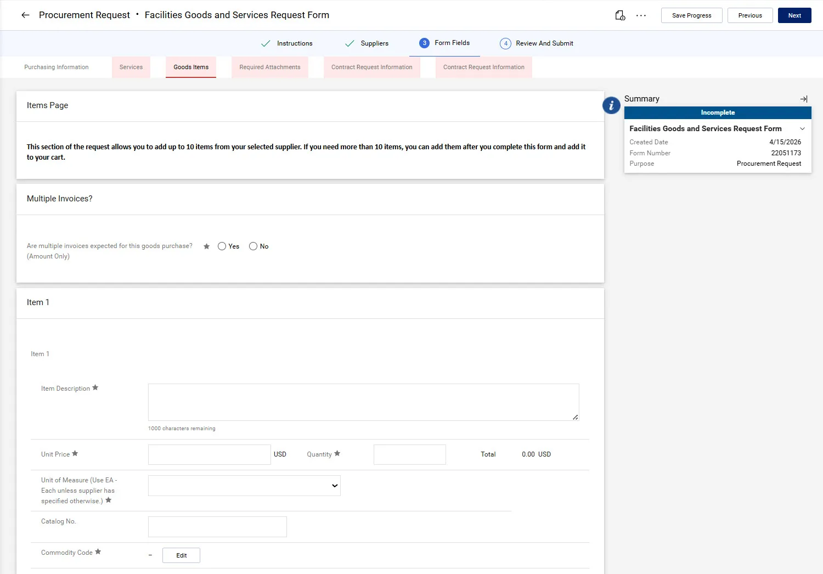Viewport: 823px width, 574px height.
Task: Click the Quantity input field
Action: (410, 454)
